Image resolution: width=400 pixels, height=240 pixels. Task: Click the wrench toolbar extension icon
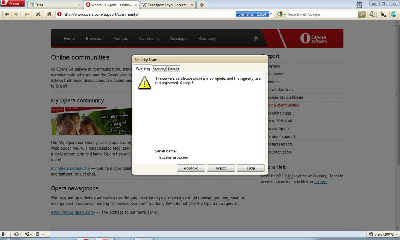(372, 14)
